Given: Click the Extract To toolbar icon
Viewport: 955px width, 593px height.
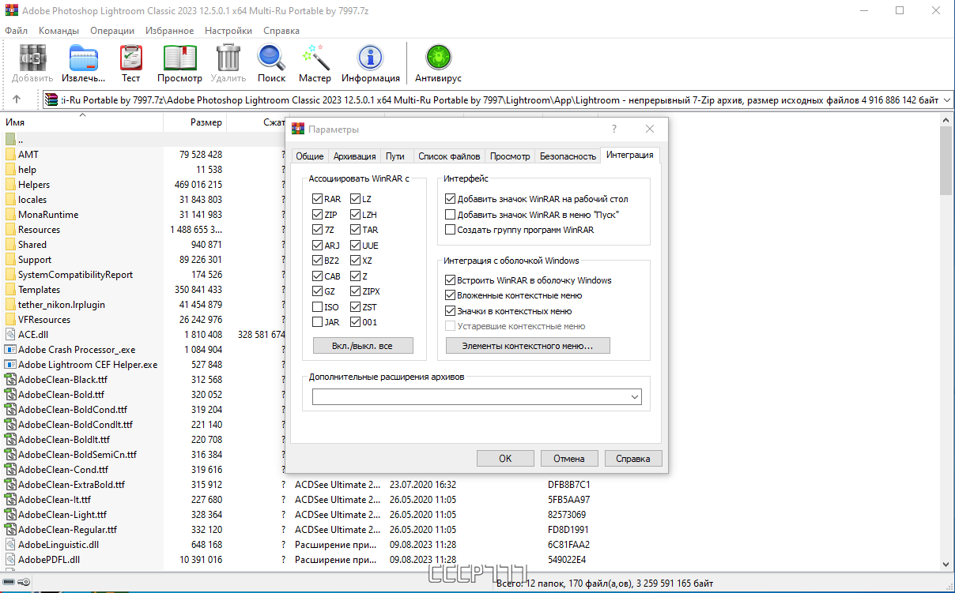Looking at the screenshot, I should [83, 58].
